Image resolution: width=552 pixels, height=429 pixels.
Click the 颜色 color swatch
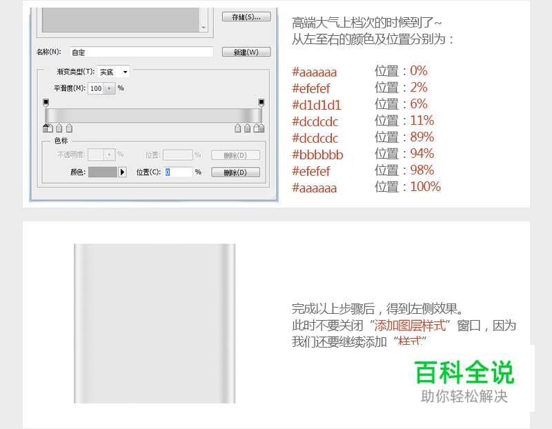click(x=105, y=172)
